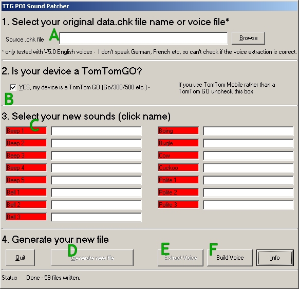Focus the text field beside Polite 1
299x289 pixels.
point(248,180)
